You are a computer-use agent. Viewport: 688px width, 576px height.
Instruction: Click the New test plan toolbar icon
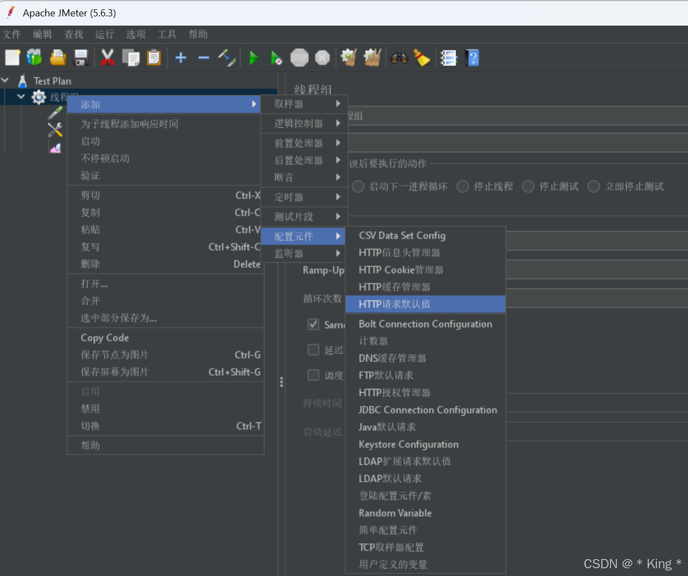tap(12, 57)
